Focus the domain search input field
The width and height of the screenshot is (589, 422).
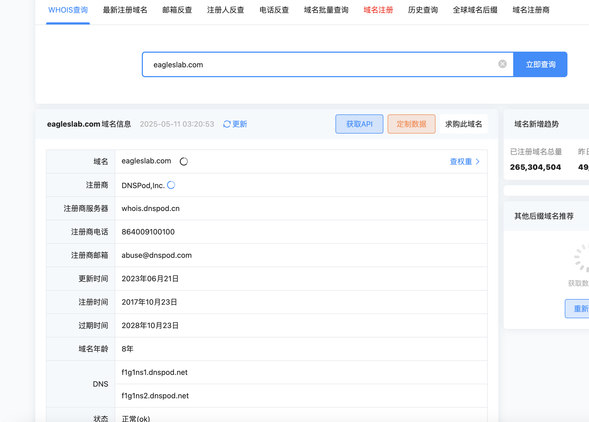point(319,65)
